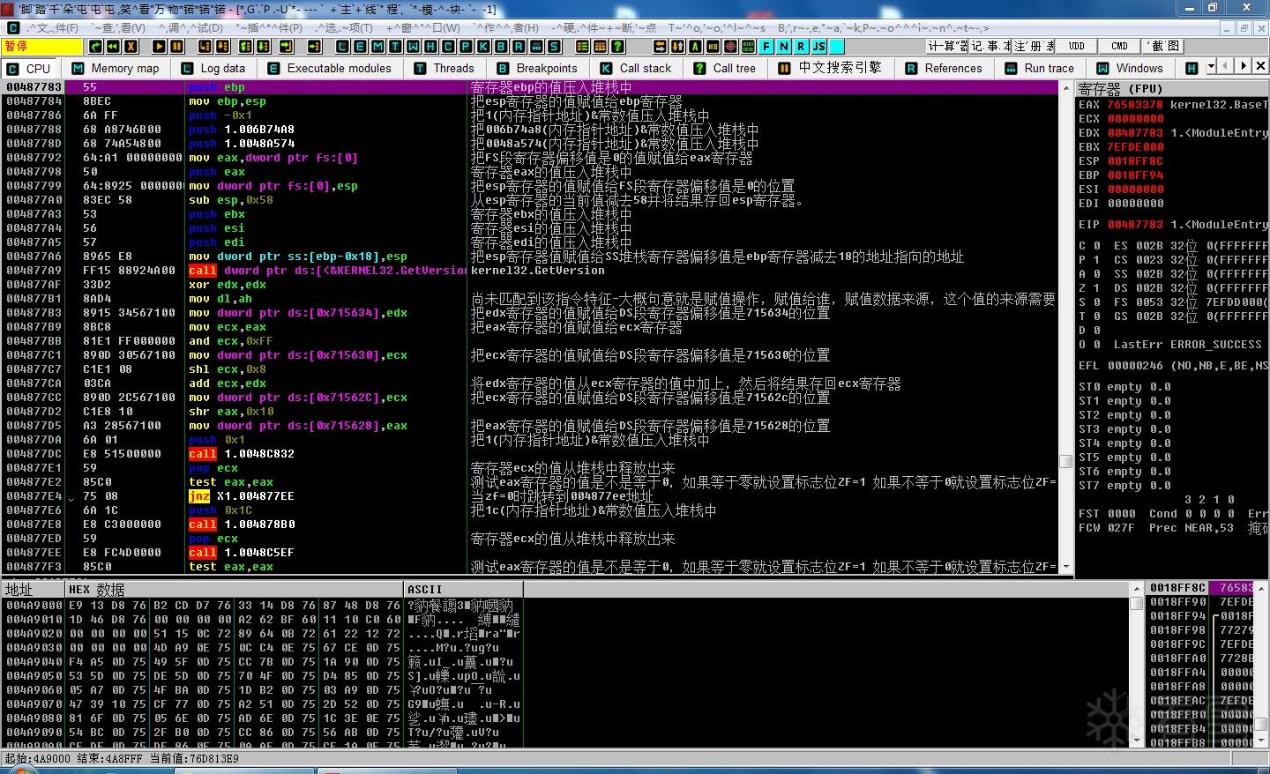Image resolution: width=1270 pixels, height=774 pixels.
Task: Switch to the Run trace tab
Action: [1039, 68]
